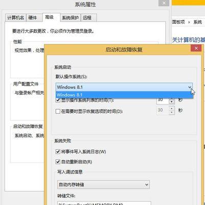The width and height of the screenshot is (205, 205).
Task: Switch to the 计算机名 tab
Action: tap(15, 17)
